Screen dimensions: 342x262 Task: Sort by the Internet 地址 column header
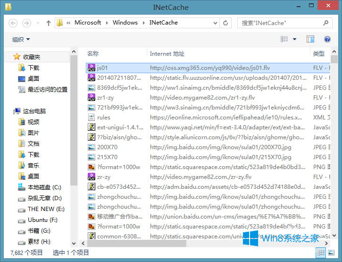(x=167, y=54)
